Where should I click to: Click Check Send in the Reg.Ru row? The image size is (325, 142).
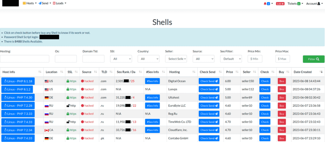click(209, 114)
